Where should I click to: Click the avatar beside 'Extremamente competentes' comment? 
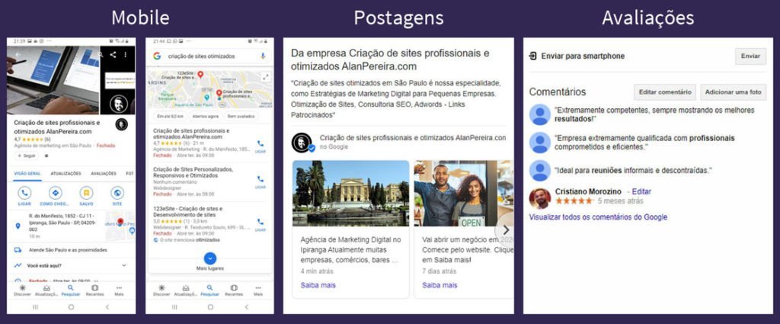pos(540,114)
